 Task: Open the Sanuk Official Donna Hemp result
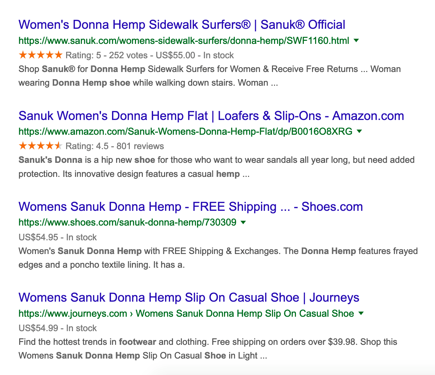point(182,25)
